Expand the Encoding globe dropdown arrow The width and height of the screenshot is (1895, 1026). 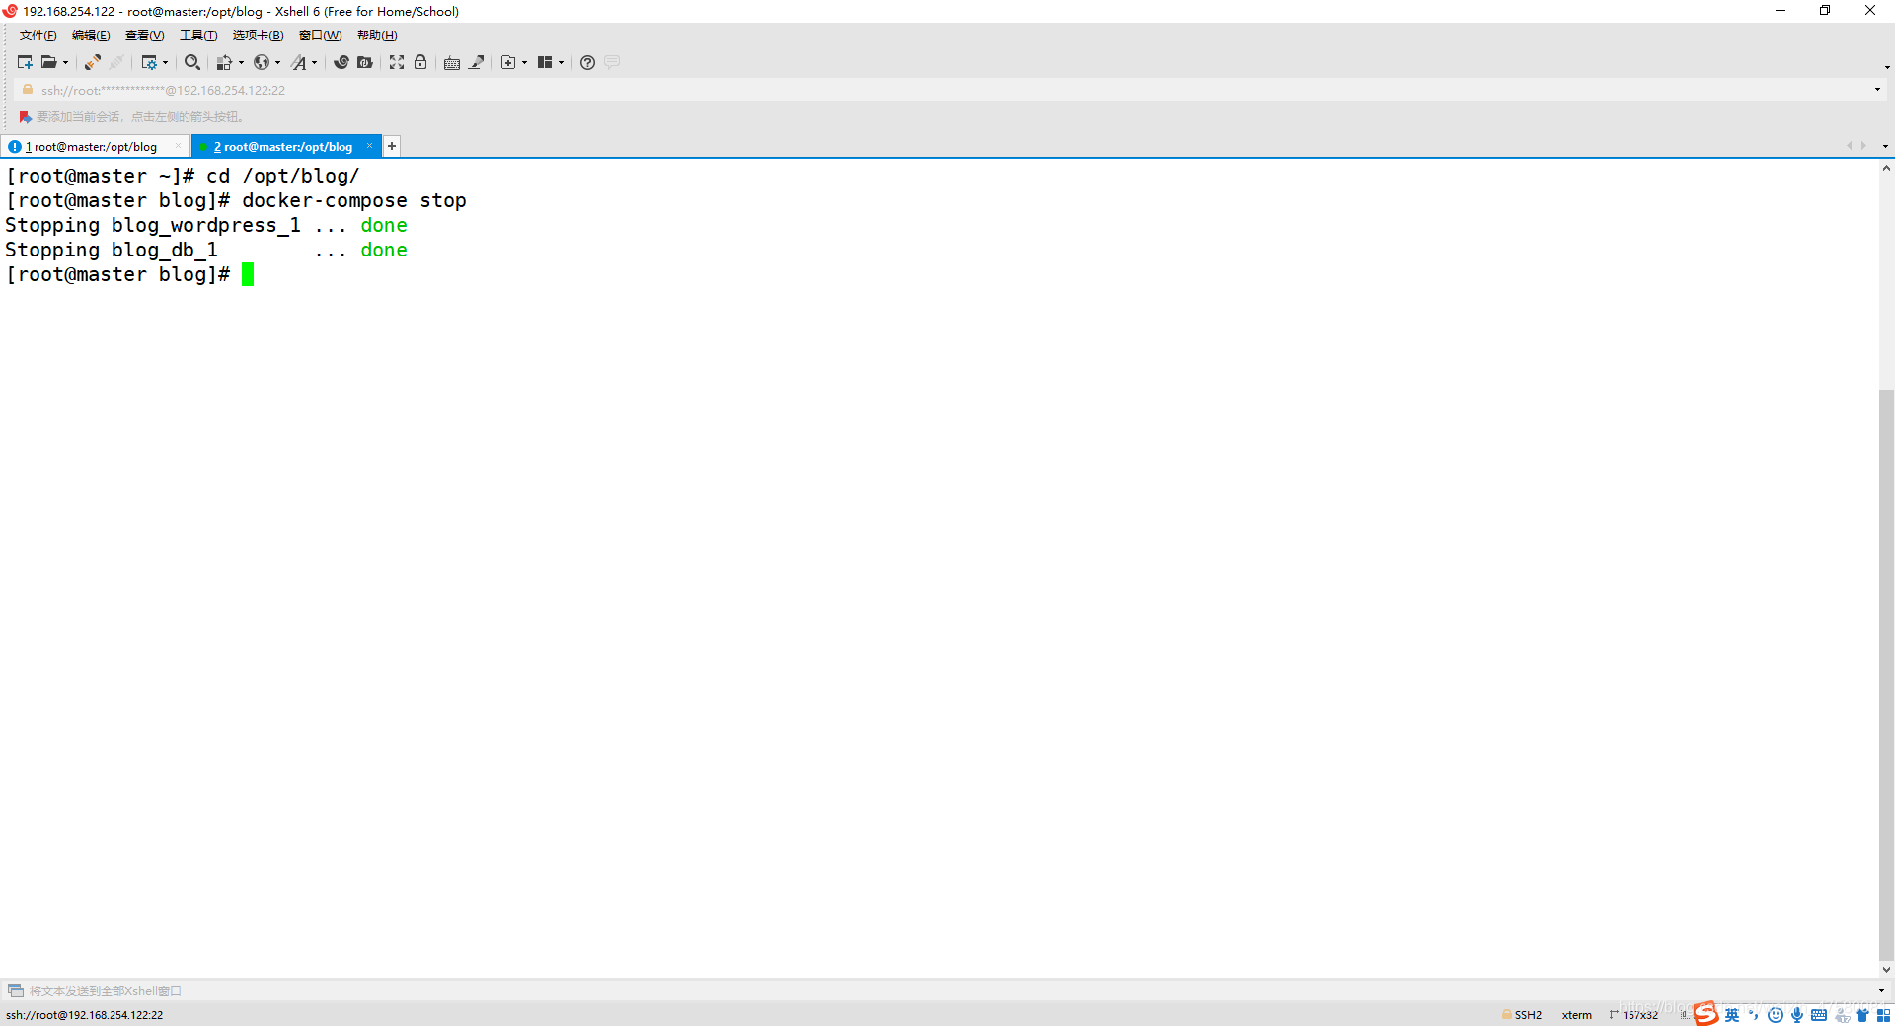(x=277, y=63)
